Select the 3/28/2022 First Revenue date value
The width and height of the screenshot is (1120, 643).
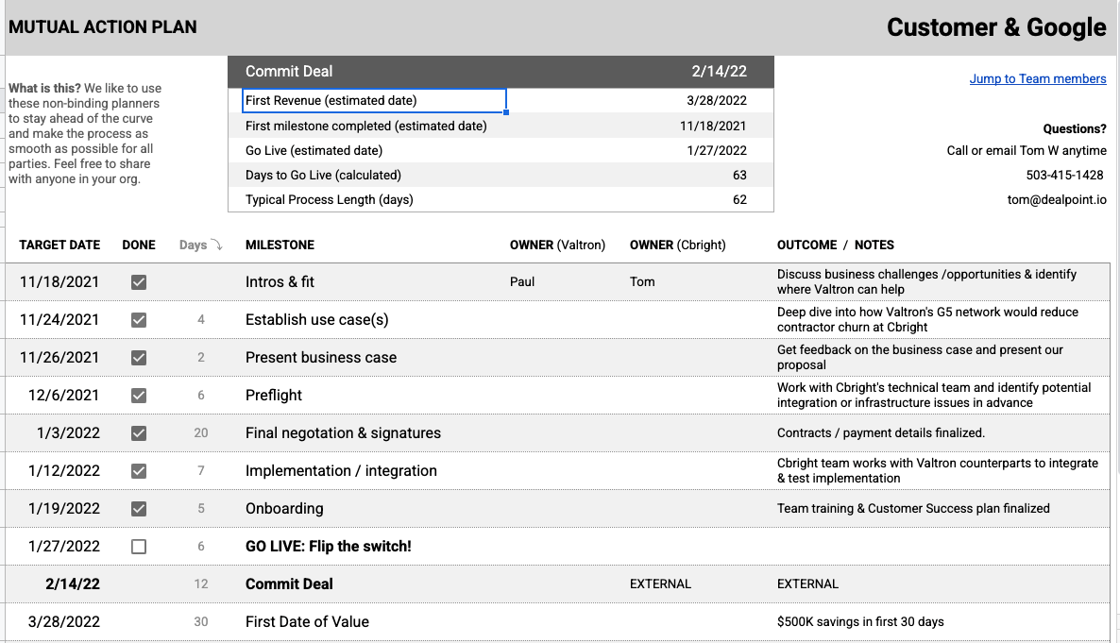pos(717,101)
